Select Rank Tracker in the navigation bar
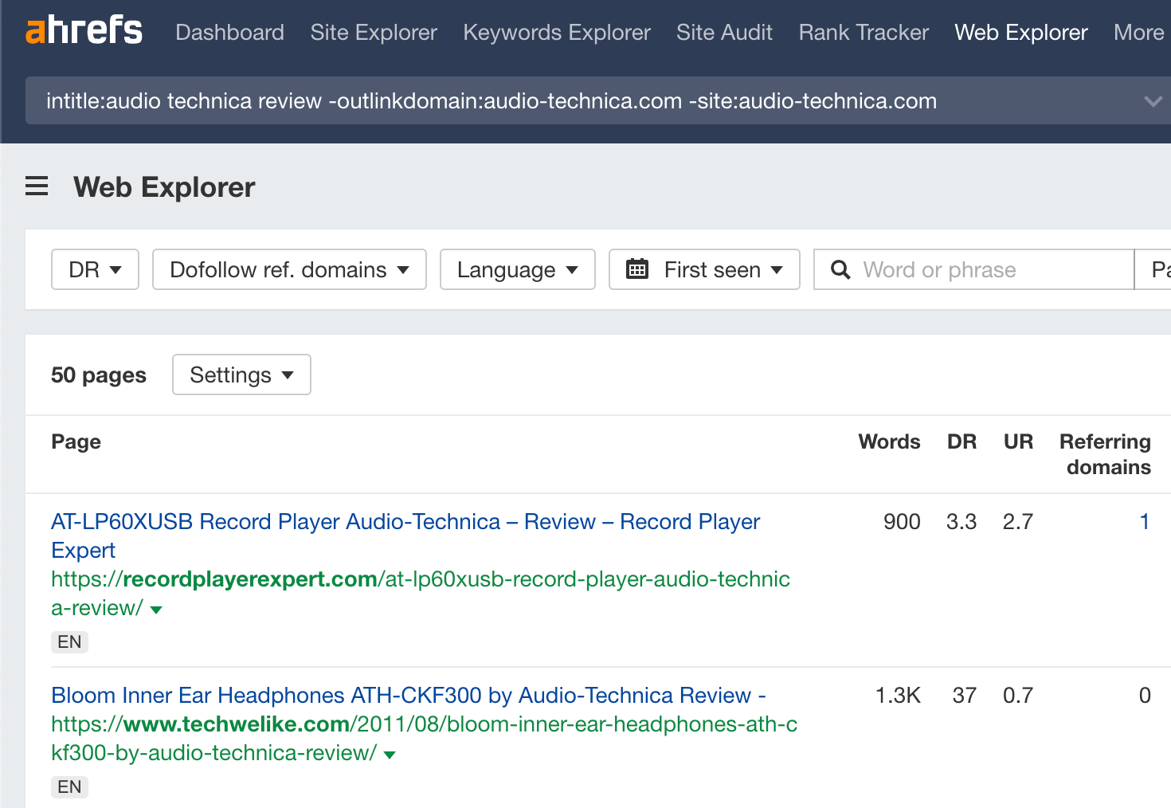 (x=863, y=32)
